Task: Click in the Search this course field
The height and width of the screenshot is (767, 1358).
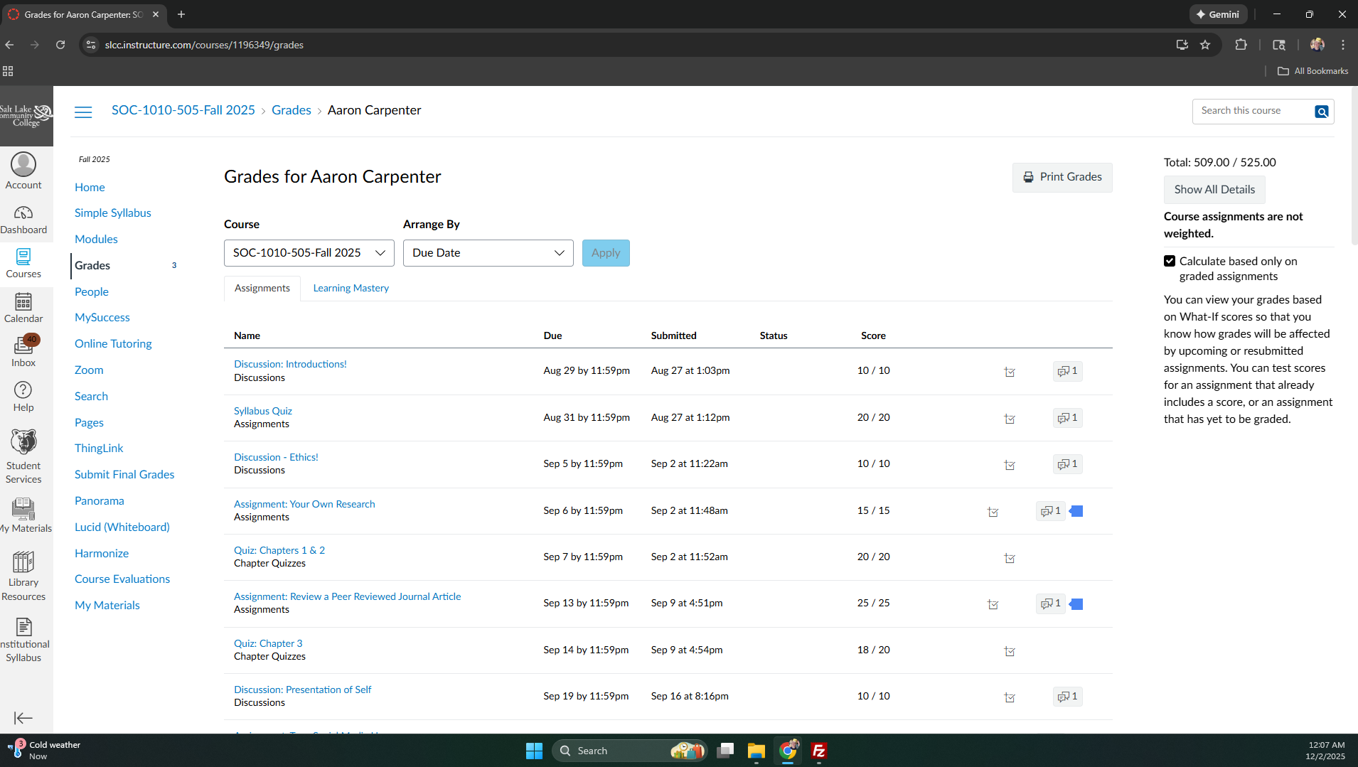Action: pos(1253,111)
